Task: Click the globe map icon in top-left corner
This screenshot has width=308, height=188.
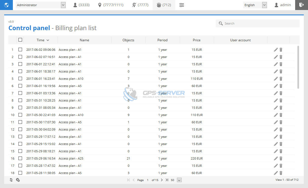Action: (6, 5)
